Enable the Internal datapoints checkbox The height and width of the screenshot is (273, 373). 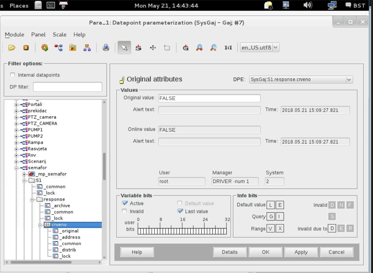click(x=13, y=75)
